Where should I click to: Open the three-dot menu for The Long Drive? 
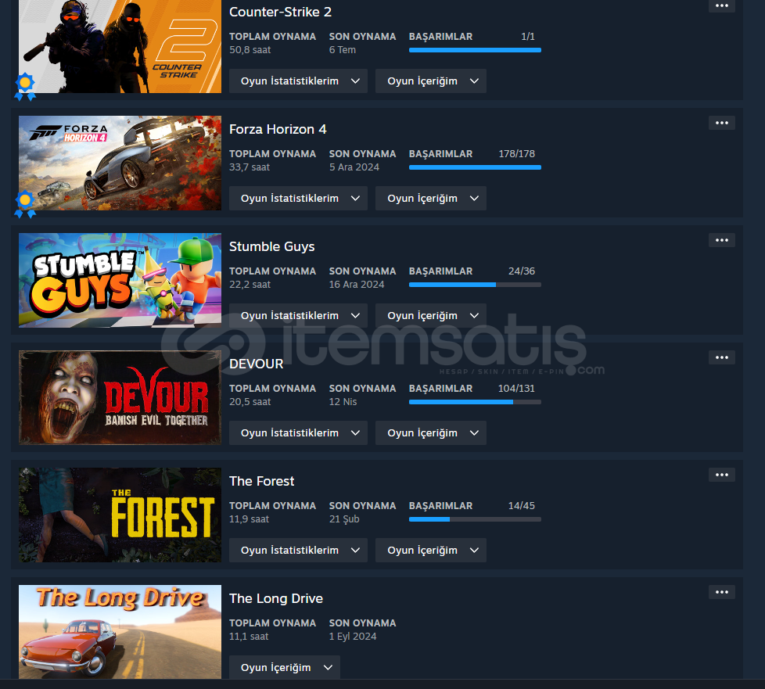(x=721, y=592)
